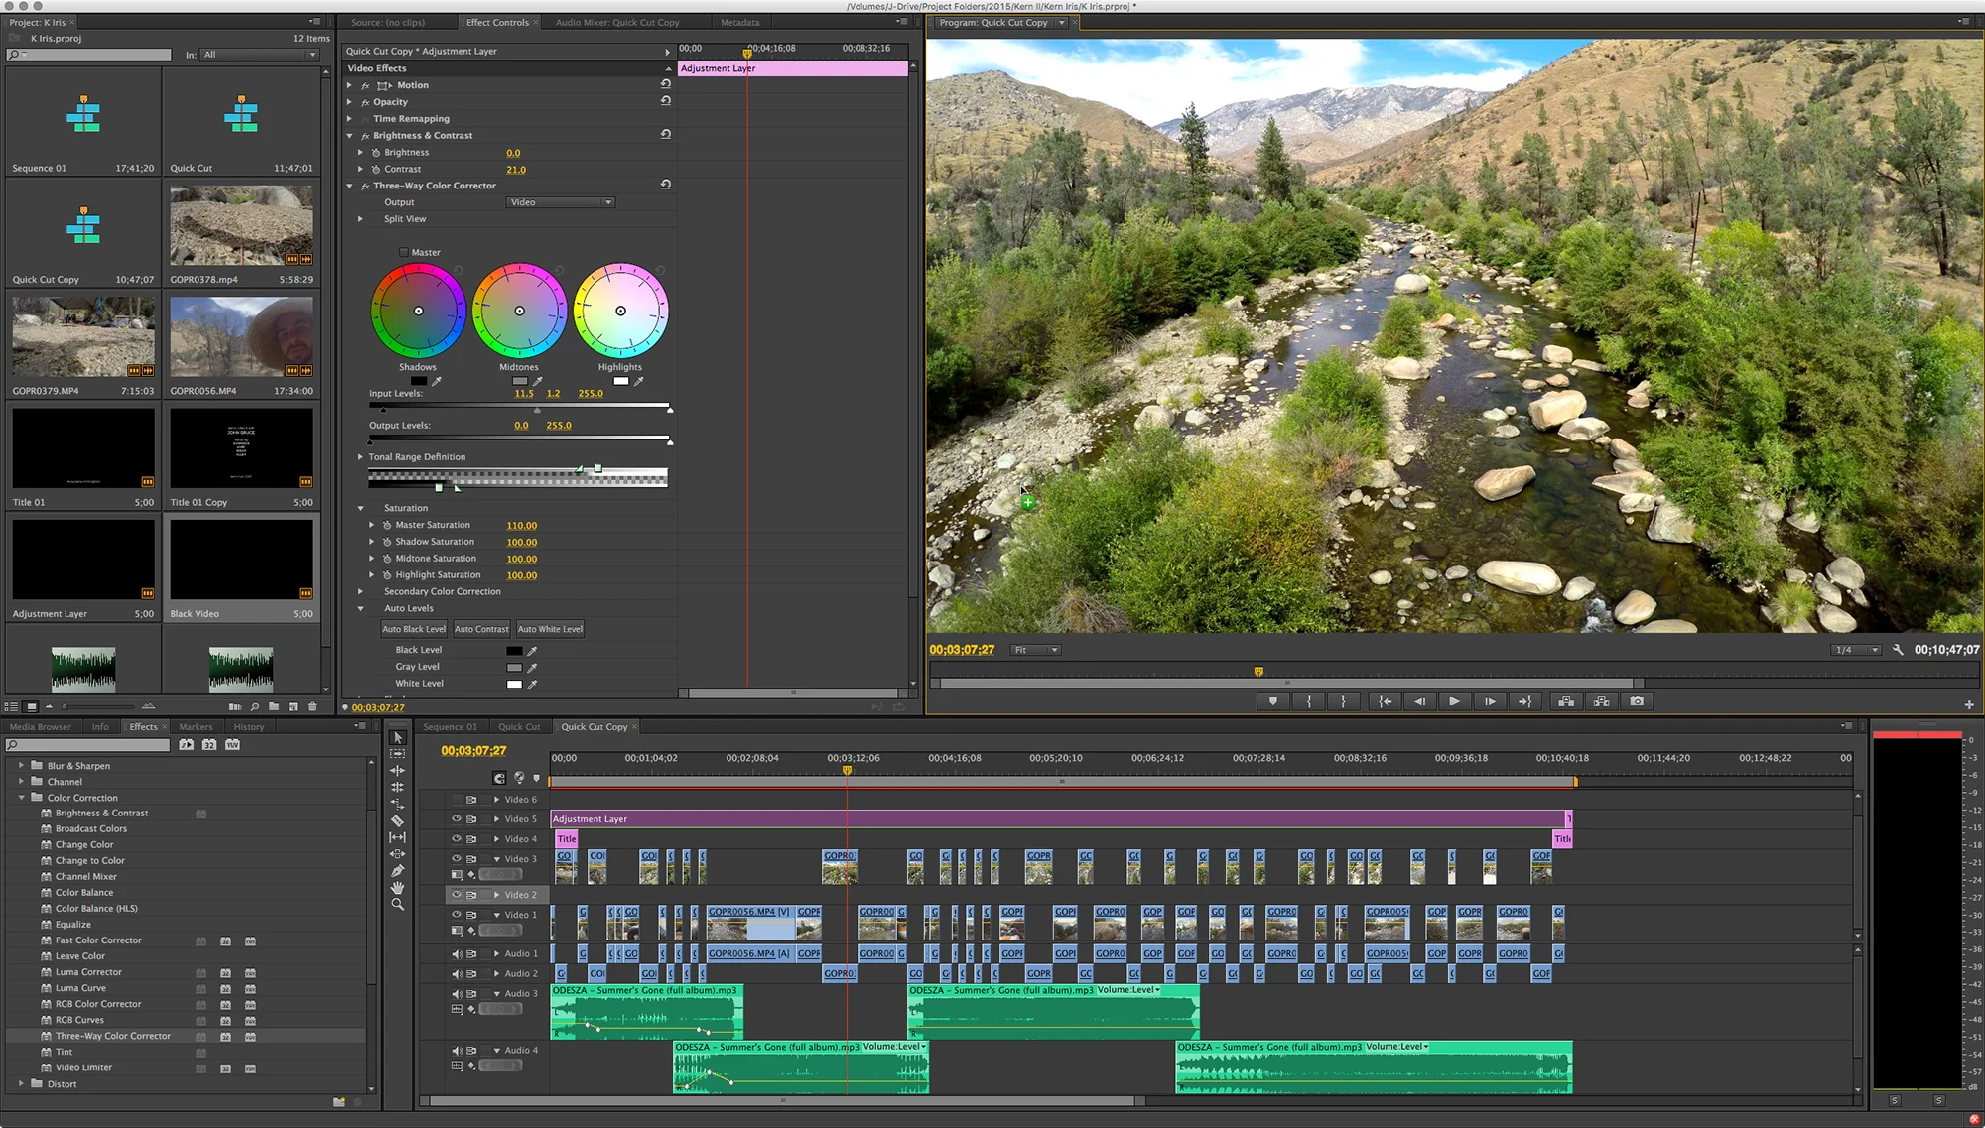The width and height of the screenshot is (1985, 1128).
Task: Toggle visibility eye for Video 5 track
Action: [x=457, y=819]
